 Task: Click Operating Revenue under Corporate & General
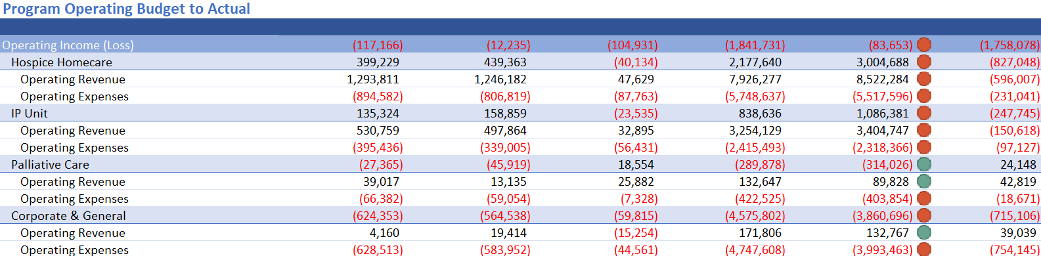click(x=73, y=233)
